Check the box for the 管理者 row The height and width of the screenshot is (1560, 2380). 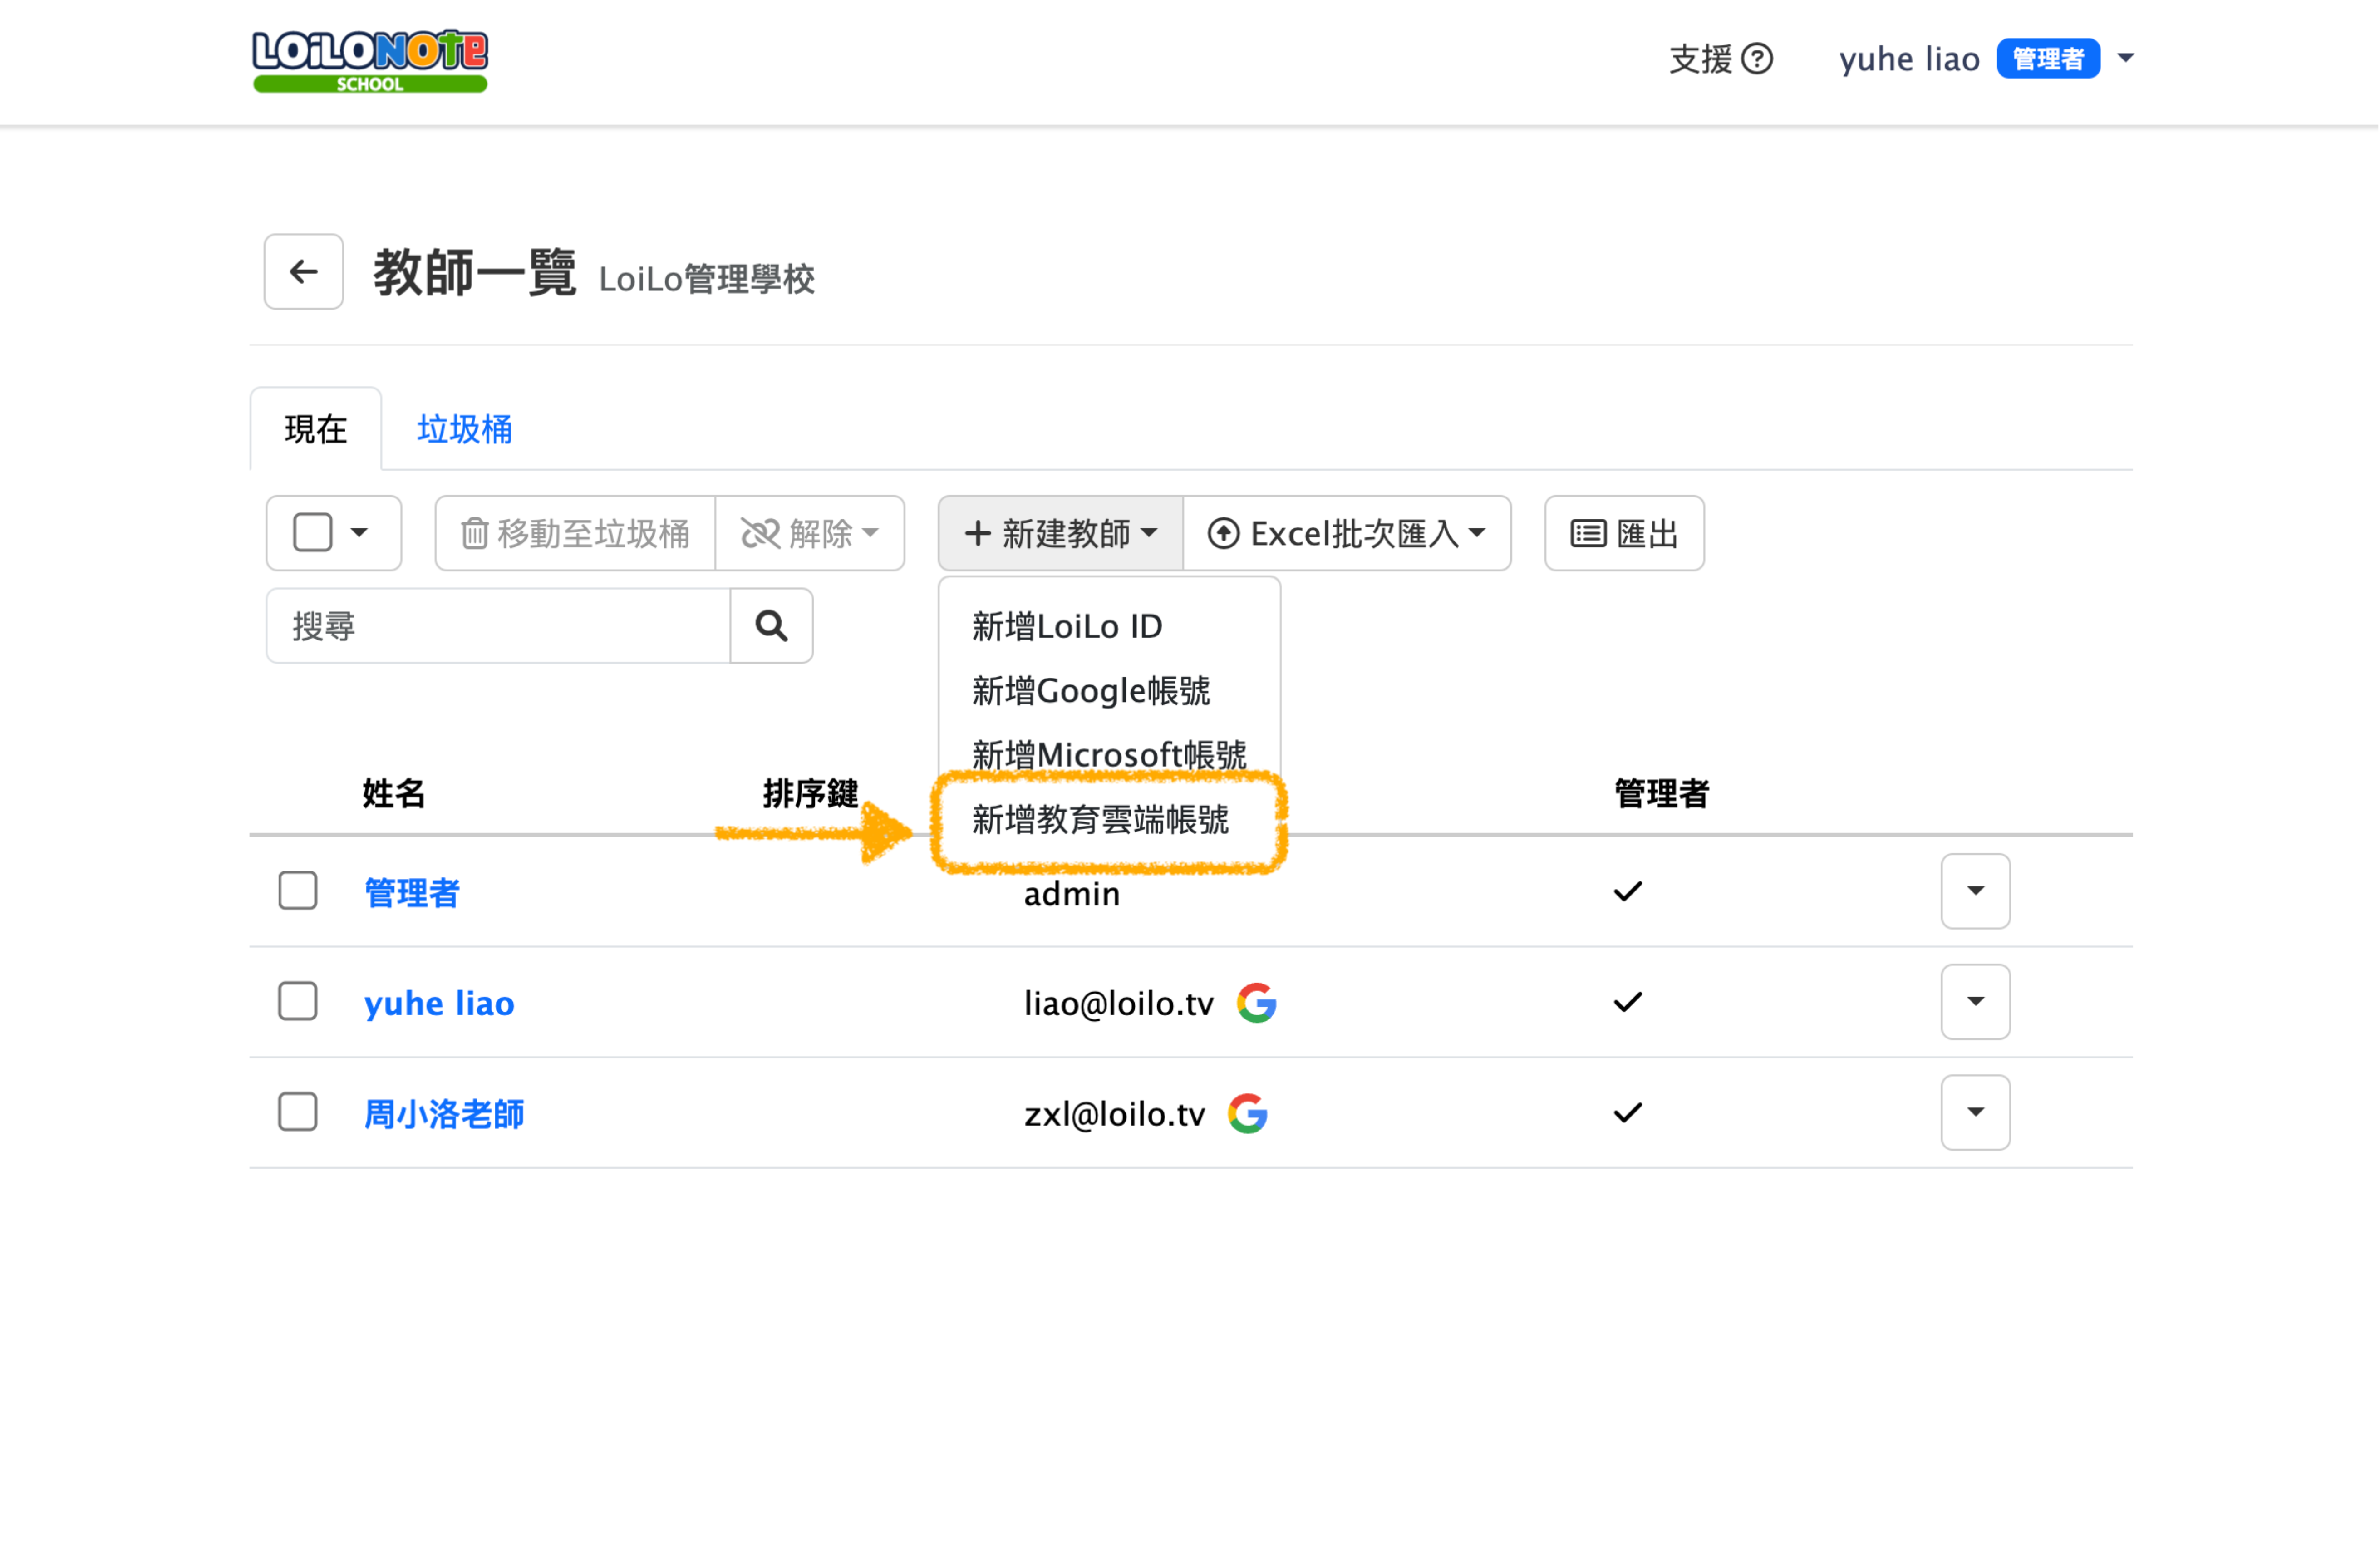[x=298, y=891]
